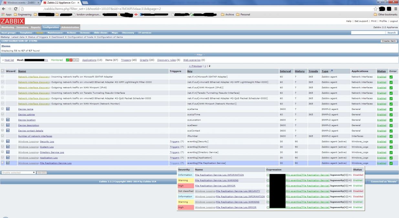Check the Device uptime item checkbox
This screenshot has width=399, height=218.
tap(3, 114)
